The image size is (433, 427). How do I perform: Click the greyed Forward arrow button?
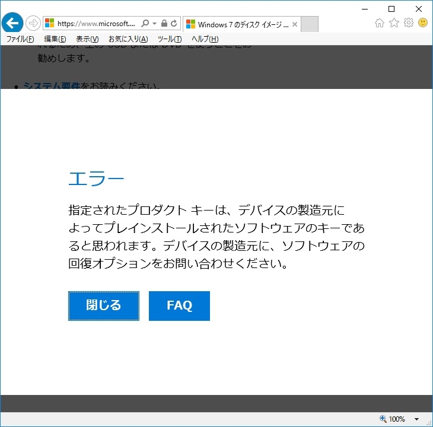pos(33,23)
